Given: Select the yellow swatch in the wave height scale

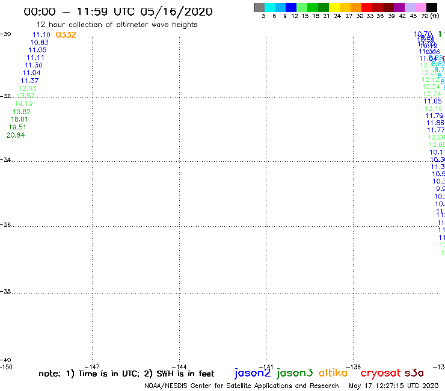Looking at the screenshot, I should point(334,7).
